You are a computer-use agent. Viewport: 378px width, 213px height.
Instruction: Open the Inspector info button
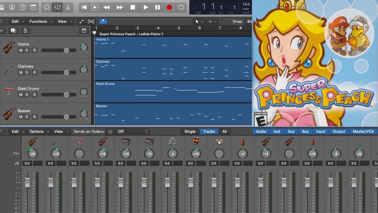(x=12, y=7)
